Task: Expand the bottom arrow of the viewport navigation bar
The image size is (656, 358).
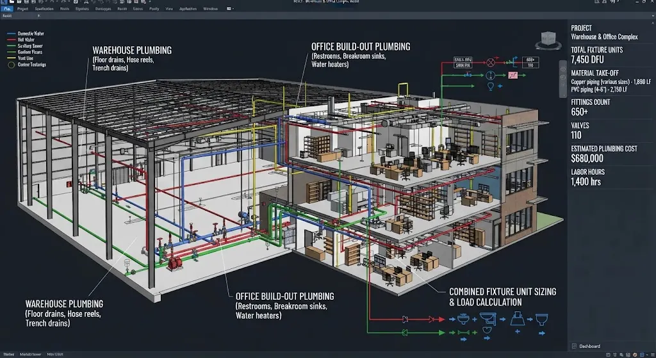Action: point(562,94)
